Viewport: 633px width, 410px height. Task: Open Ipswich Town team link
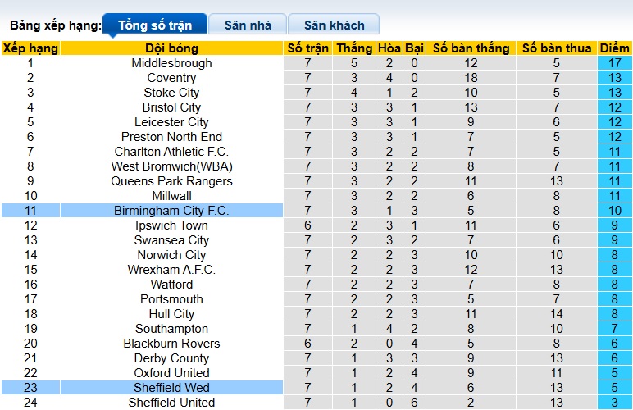click(x=171, y=225)
